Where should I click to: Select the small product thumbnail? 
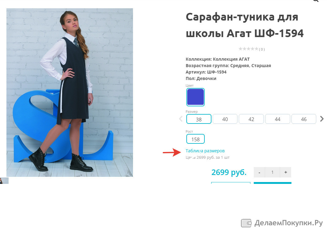point(4,181)
